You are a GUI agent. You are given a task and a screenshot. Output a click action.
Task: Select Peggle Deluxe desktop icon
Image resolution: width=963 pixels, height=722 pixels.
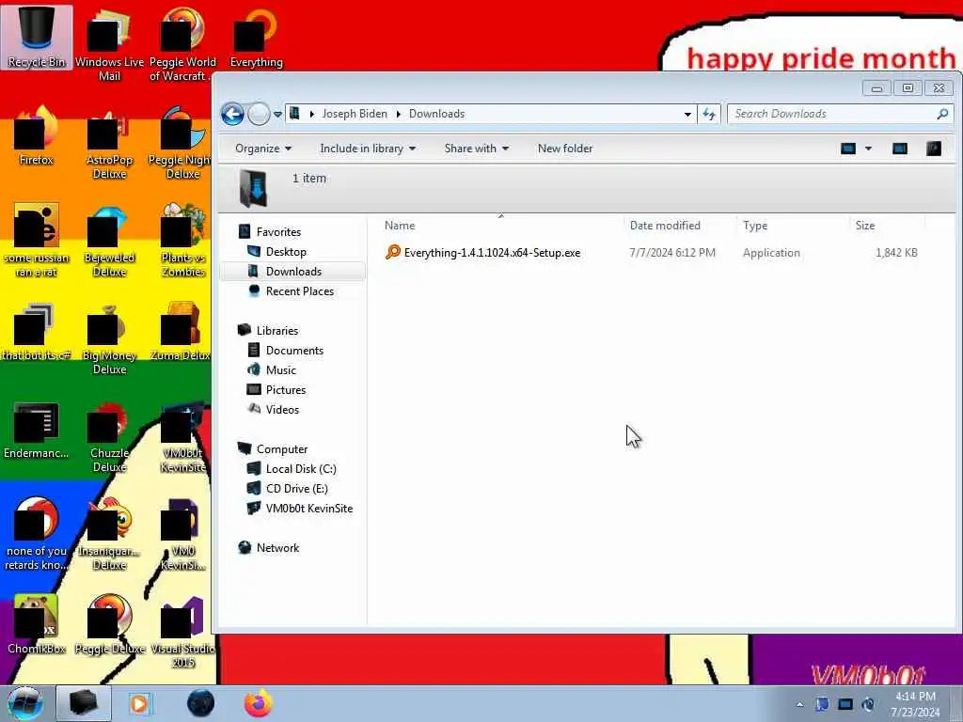coord(109,625)
